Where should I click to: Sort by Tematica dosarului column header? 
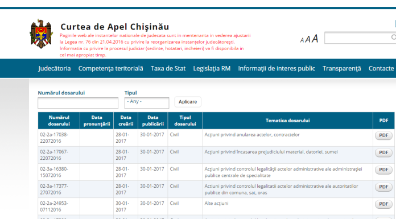[288, 121]
